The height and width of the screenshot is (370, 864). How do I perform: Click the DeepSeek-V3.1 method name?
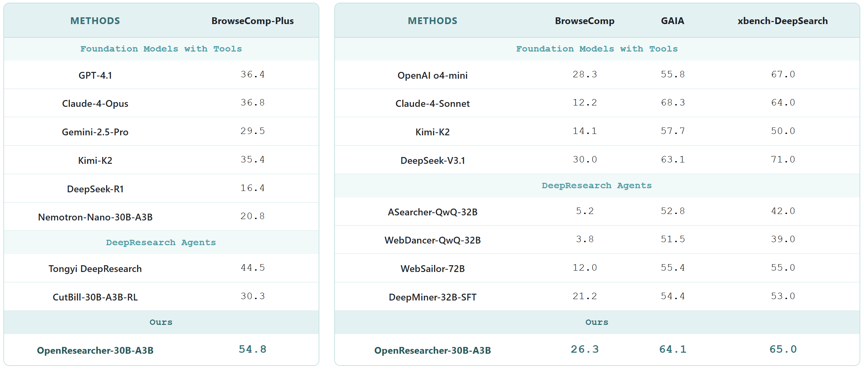tap(432, 160)
